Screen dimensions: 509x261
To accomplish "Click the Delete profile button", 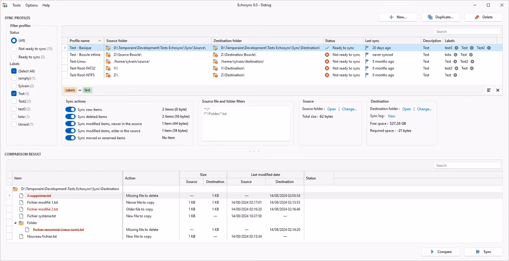I will 483,17.
